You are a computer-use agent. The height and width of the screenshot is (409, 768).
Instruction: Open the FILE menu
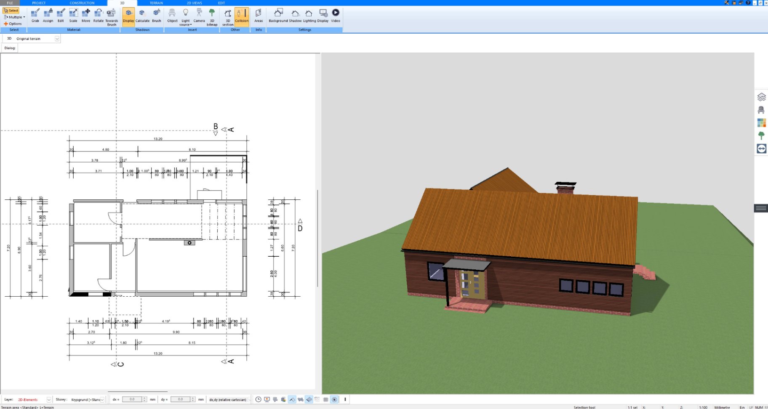[x=10, y=3]
